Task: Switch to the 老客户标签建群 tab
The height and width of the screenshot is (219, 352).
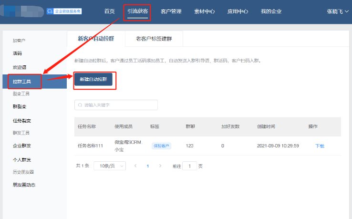Action: click(x=154, y=39)
